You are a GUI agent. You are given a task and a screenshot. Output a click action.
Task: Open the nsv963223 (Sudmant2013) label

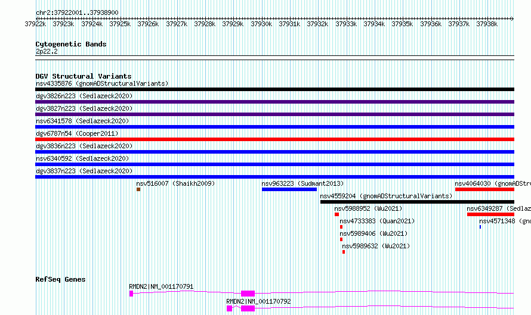coord(302,183)
